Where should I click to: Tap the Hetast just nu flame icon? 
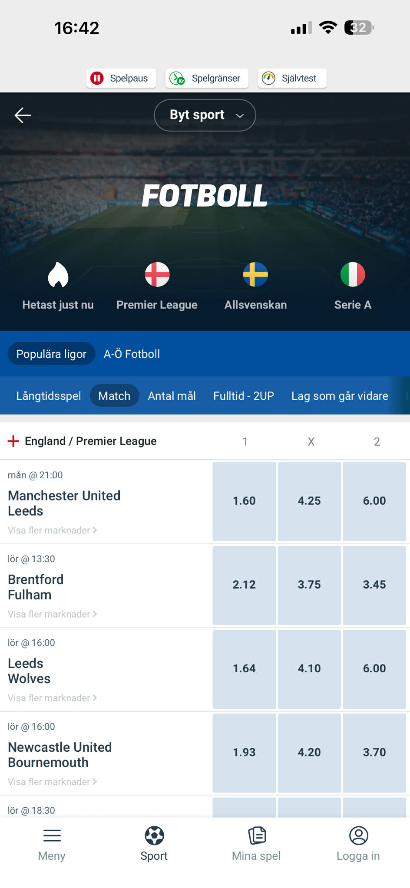(58, 275)
